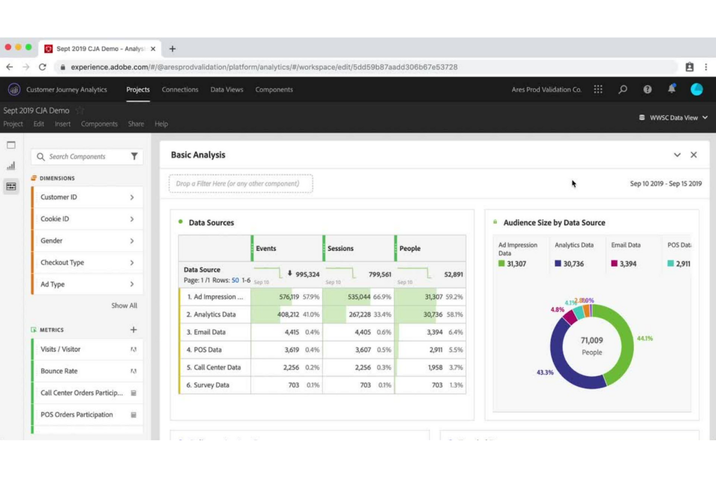716x478 pixels.
Task: Click the browser profile icon
Action: [x=689, y=67]
